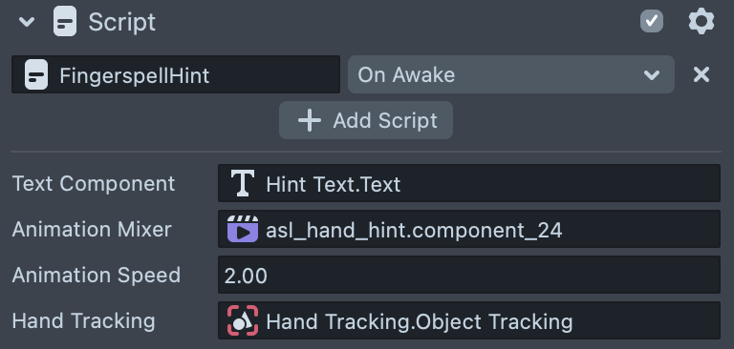Image resolution: width=734 pixels, height=349 pixels.
Task: Open the On Awake event dropdown
Action: click(x=510, y=74)
